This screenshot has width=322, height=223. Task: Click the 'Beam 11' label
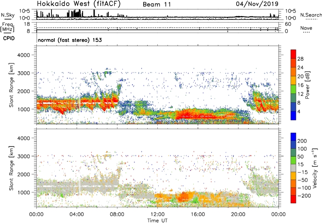(157, 4)
